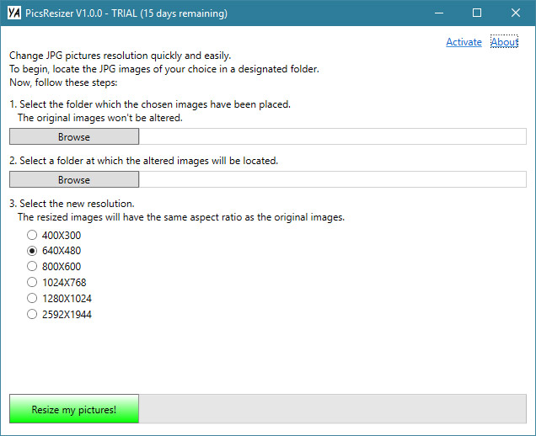Screen dimensions: 536x436
Task: Browse for the source images folder
Action: coord(74,137)
